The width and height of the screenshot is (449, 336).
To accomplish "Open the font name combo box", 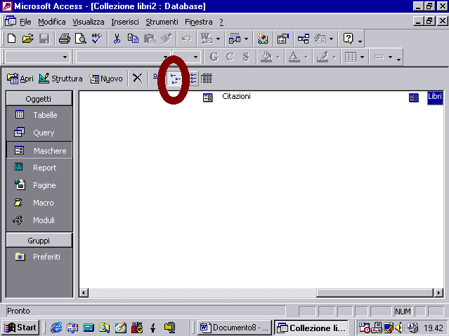I will [x=122, y=57].
